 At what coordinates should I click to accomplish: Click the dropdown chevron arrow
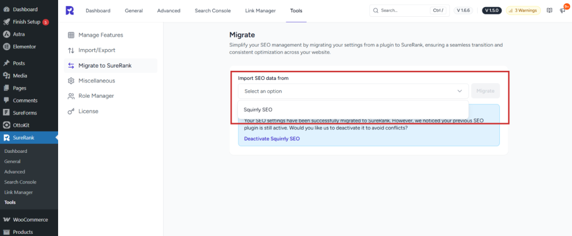[460, 91]
